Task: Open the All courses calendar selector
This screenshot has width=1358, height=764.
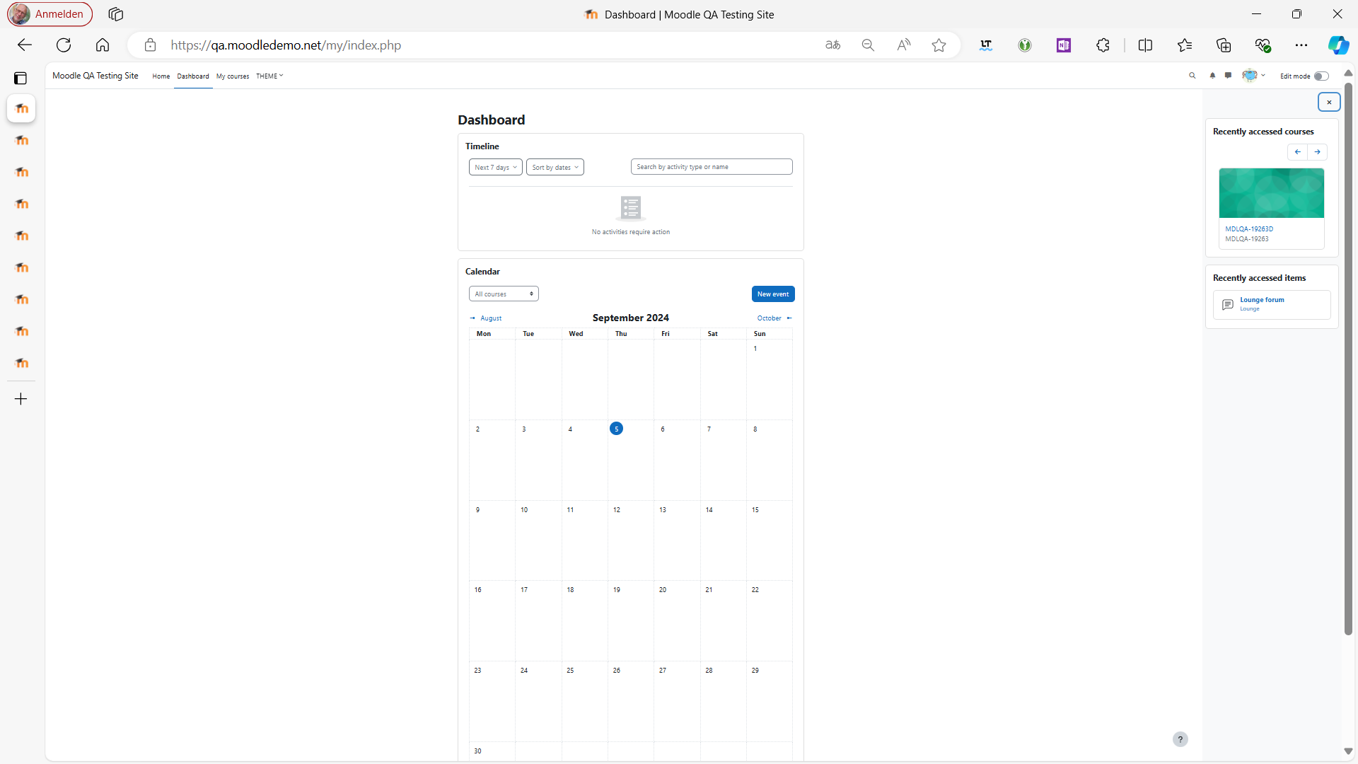Action: (x=504, y=294)
